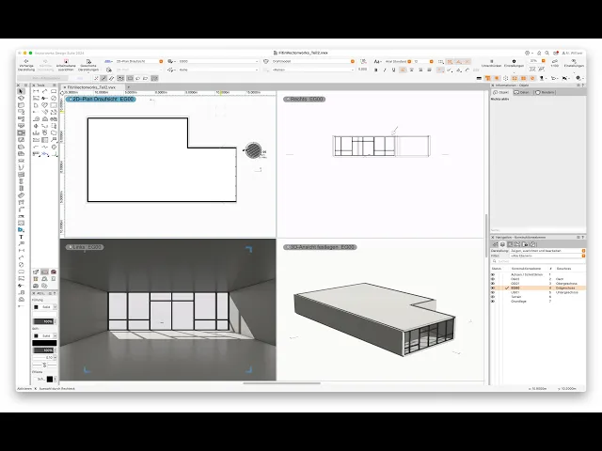Toggle visibility of the DA01 layer
Viewport: 602px width, 451px height.
(x=493, y=279)
